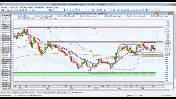Select the ruler measurement tool
The width and height of the screenshot is (176, 99).
[x=73, y=10]
